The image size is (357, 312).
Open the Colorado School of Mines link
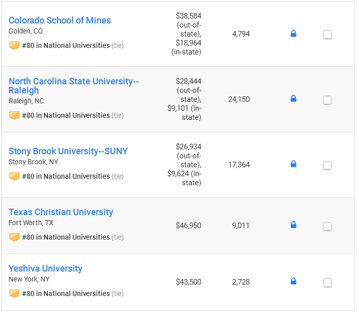click(59, 20)
